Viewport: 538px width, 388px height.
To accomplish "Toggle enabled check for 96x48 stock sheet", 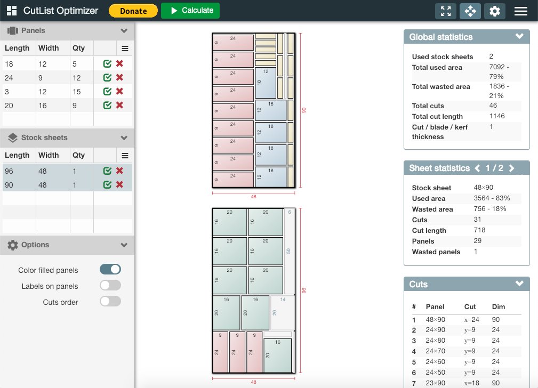I will tap(107, 171).
